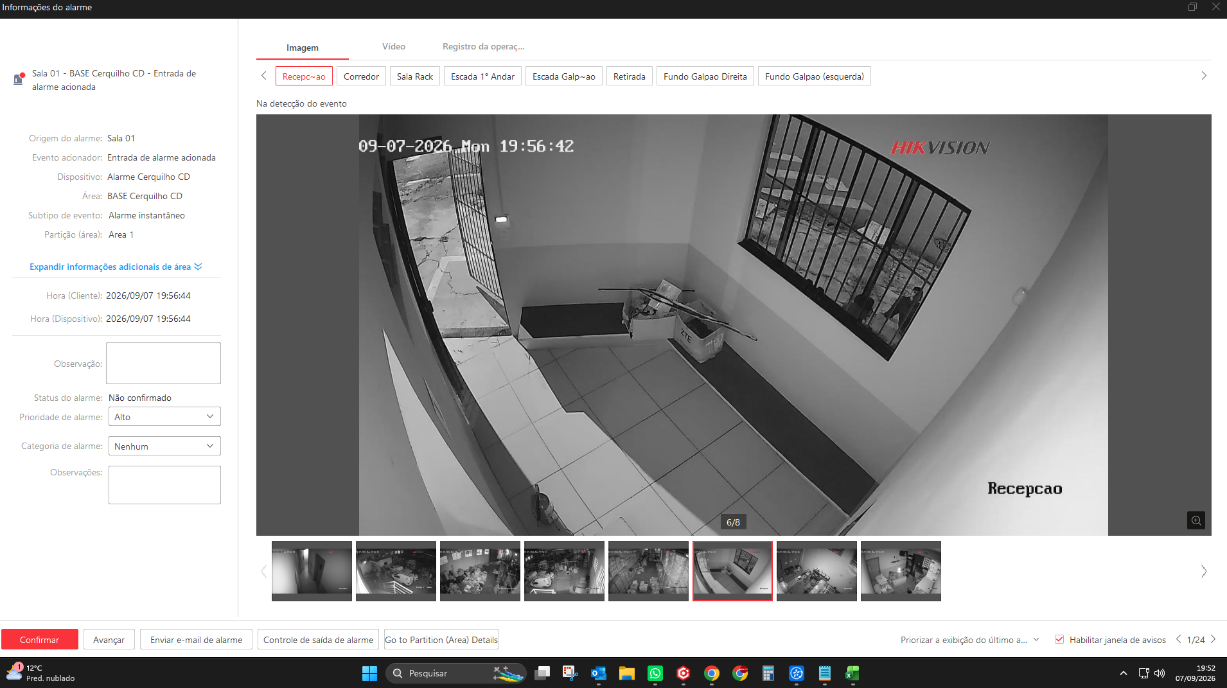
Task: Select the Retirada camera tab
Action: [630, 76]
